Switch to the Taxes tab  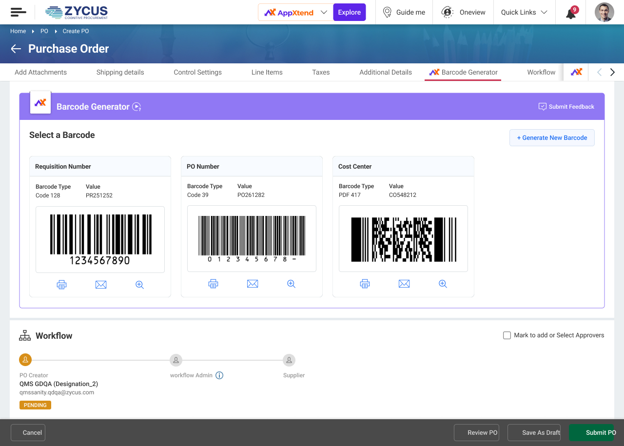(x=321, y=72)
